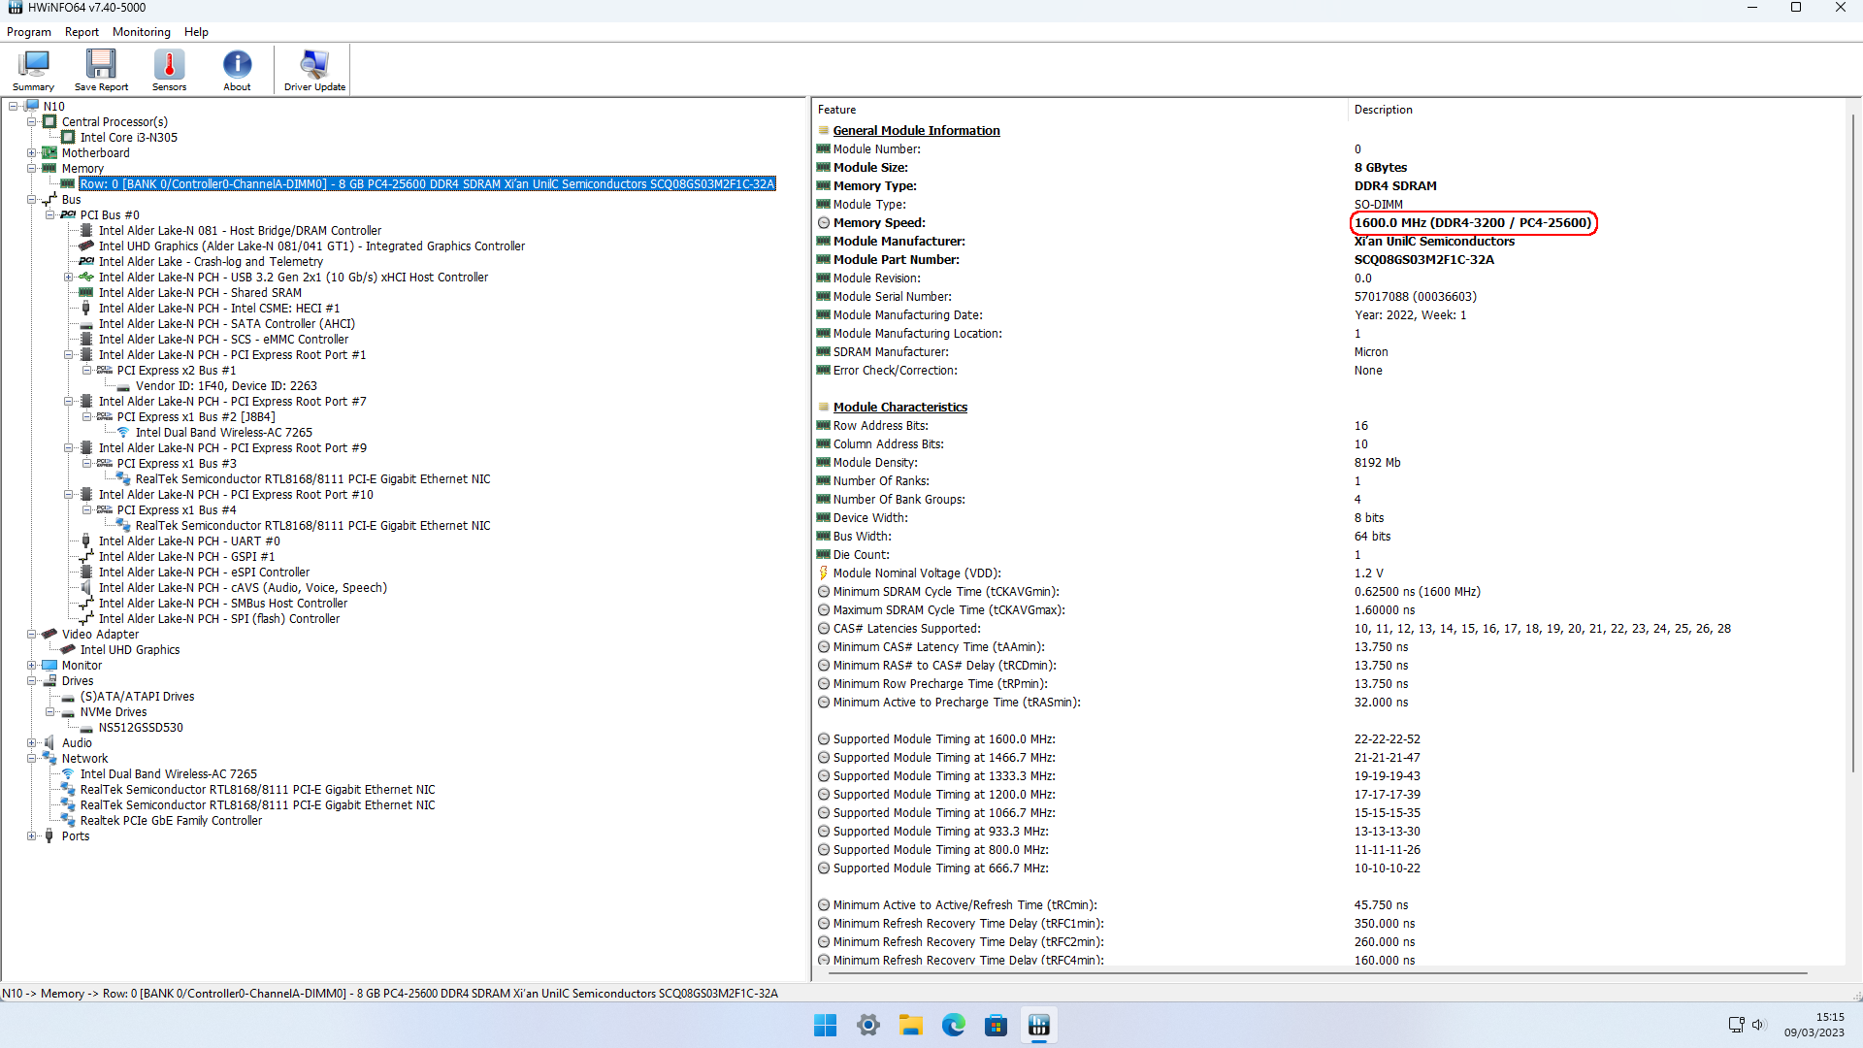Image resolution: width=1863 pixels, height=1048 pixels.
Task: Open the Monitoring menu
Action: tap(142, 32)
